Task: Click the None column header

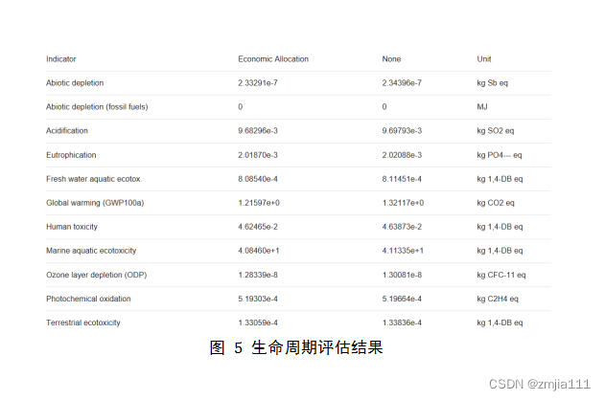Action: (x=391, y=59)
